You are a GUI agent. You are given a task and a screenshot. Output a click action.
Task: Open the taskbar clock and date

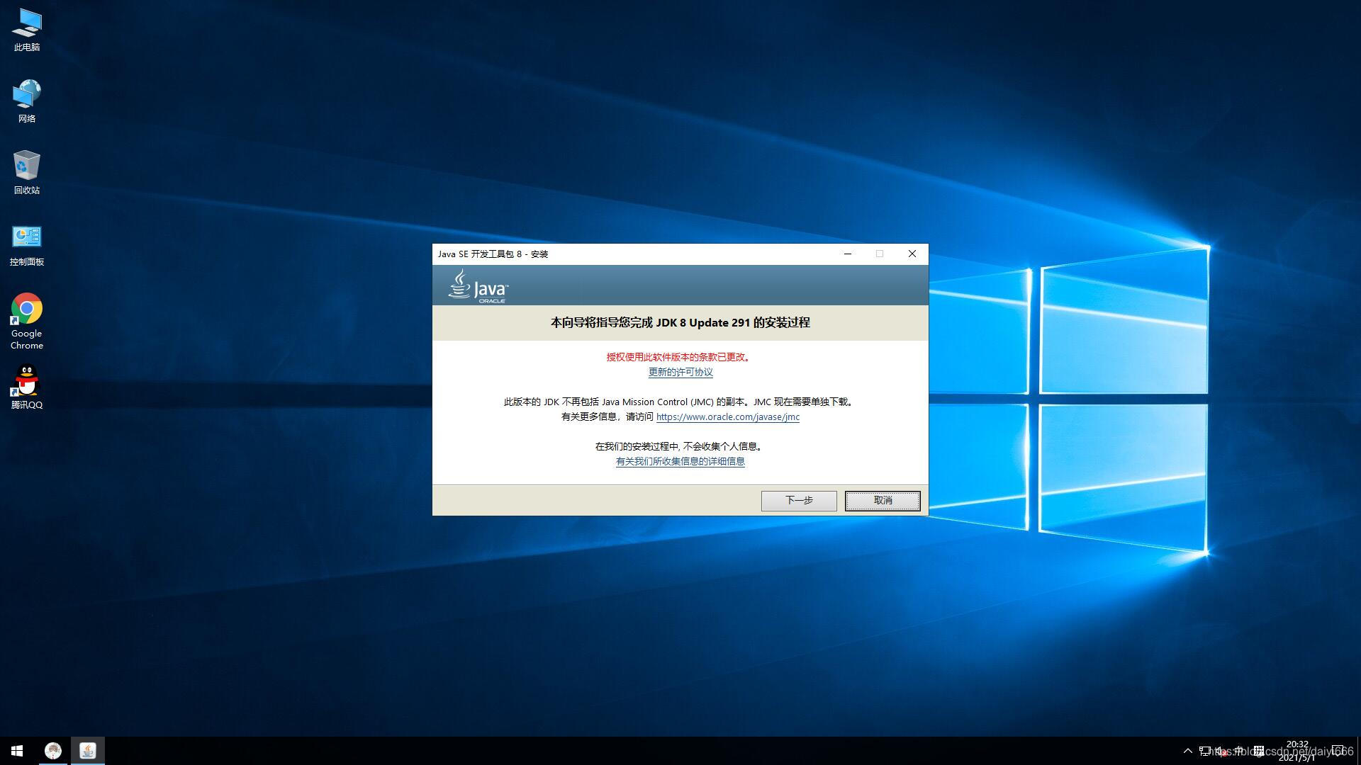point(1297,751)
